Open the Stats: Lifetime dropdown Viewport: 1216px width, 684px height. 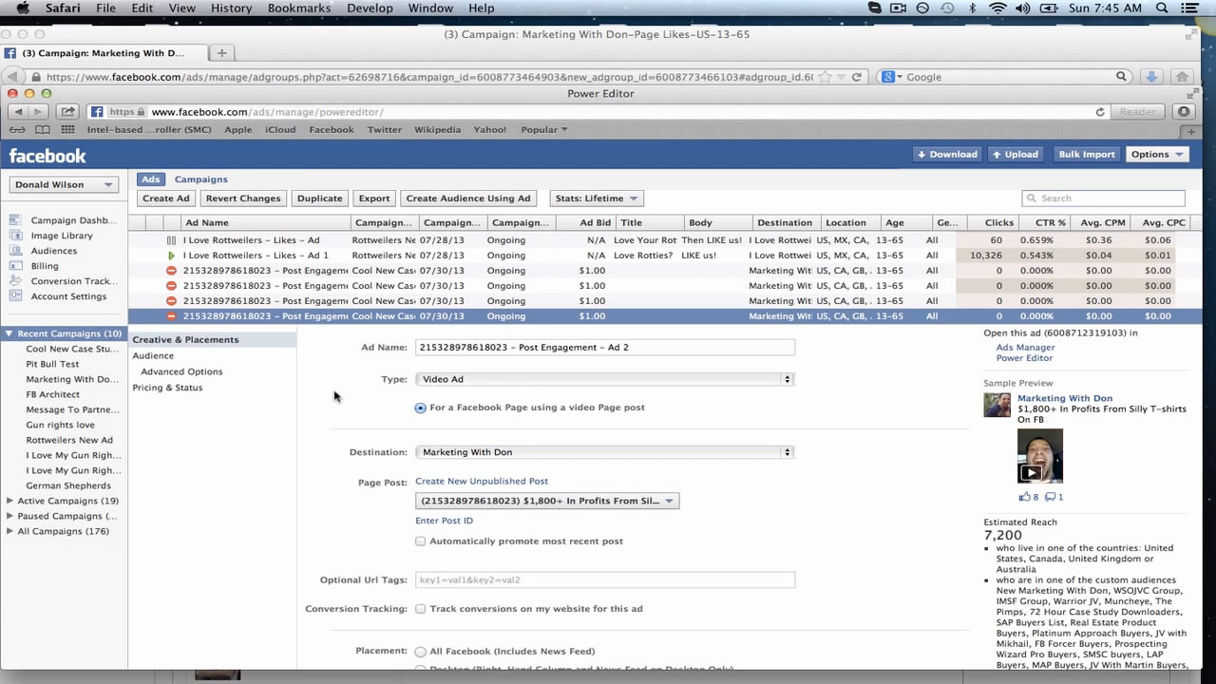(597, 199)
